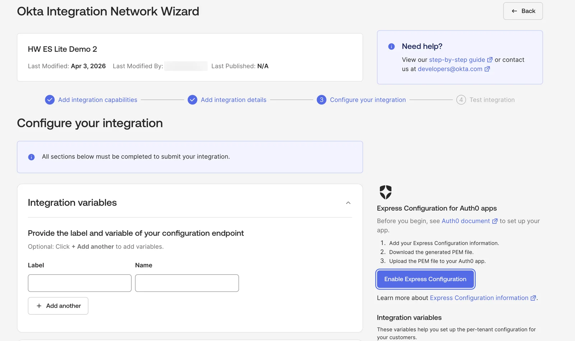Click external link icon after Auth0 document

click(495, 221)
